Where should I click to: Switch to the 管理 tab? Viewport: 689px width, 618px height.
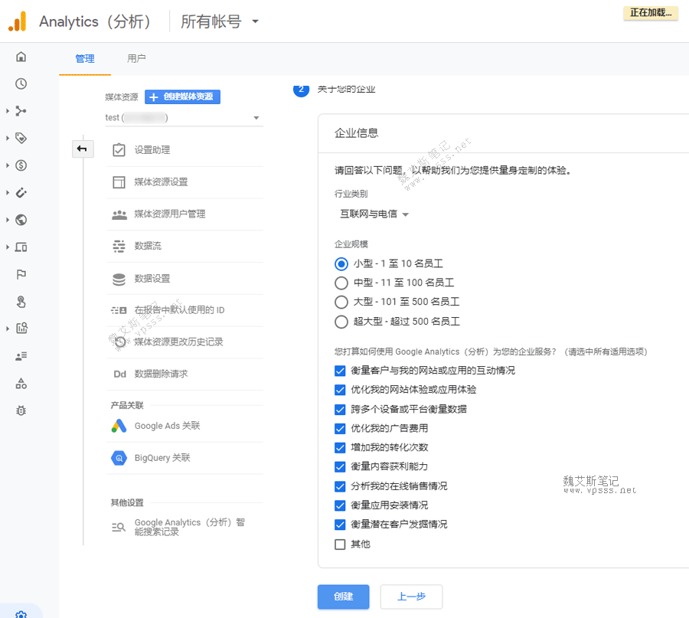coord(85,59)
